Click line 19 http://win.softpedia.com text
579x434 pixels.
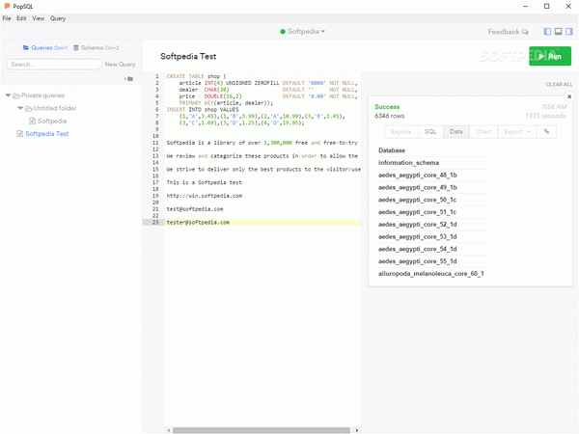[205, 196]
